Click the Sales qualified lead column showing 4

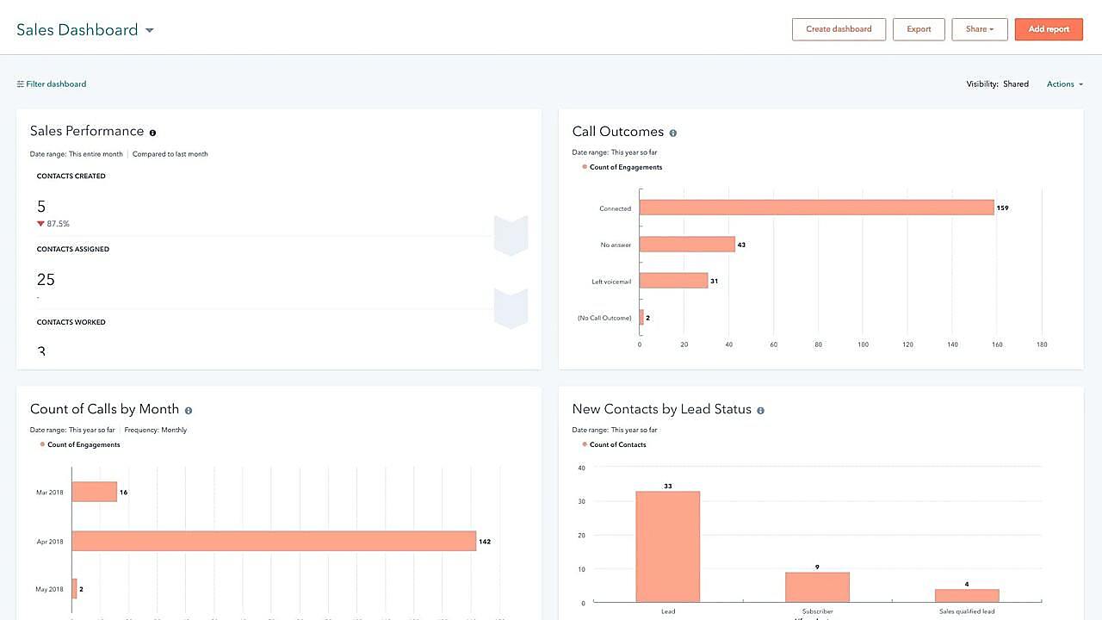pos(967,596)
